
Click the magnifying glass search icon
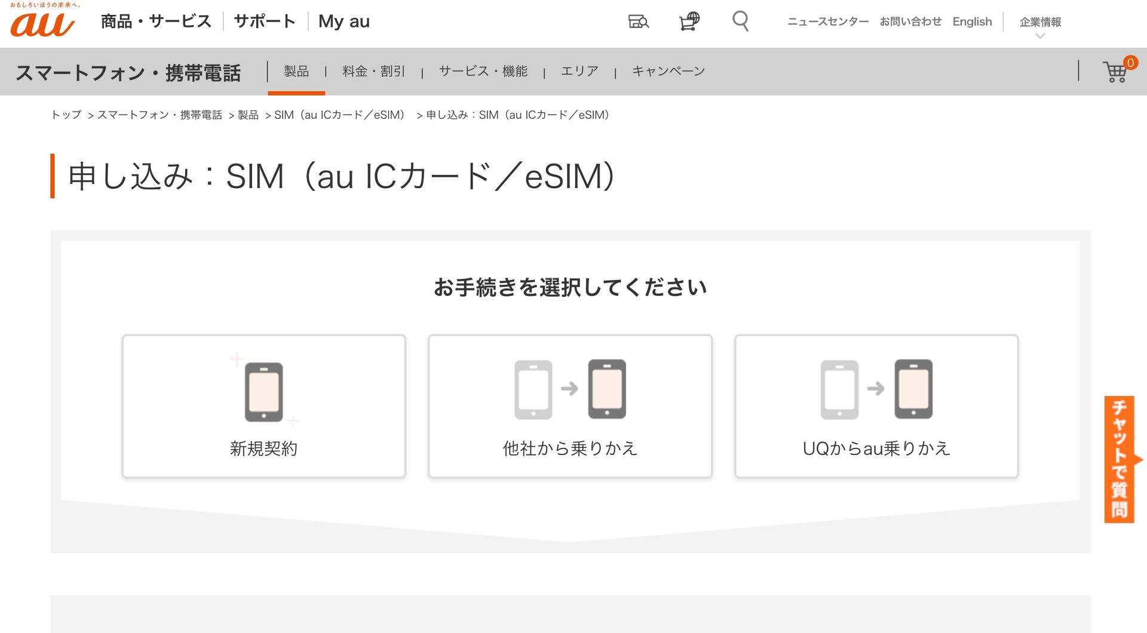click(x=740, y=21)
